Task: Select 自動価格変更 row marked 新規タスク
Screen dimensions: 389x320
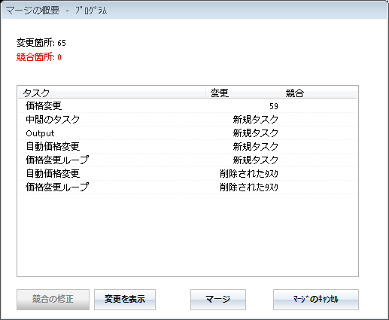Action: point(187,147)
